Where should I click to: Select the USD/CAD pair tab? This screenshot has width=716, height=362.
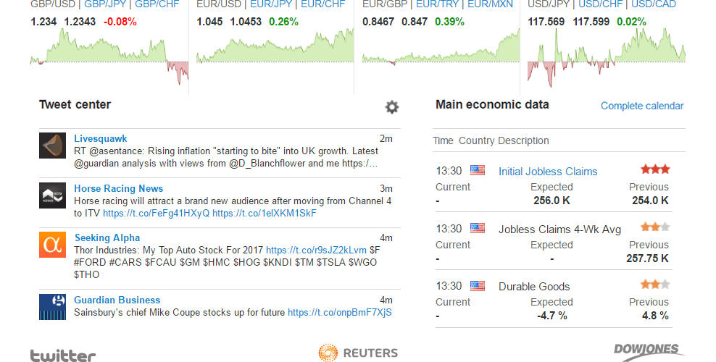(x=654, y=4)
